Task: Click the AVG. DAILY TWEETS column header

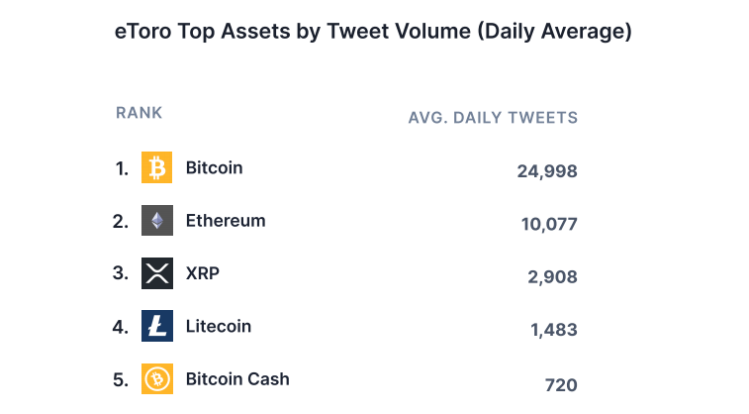Action: pyautogui.click(x=493, y=118)
